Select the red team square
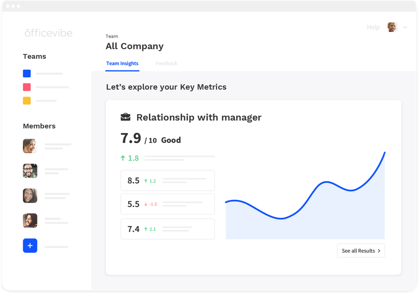Screen dimensions: 419x294 point(27,87)
